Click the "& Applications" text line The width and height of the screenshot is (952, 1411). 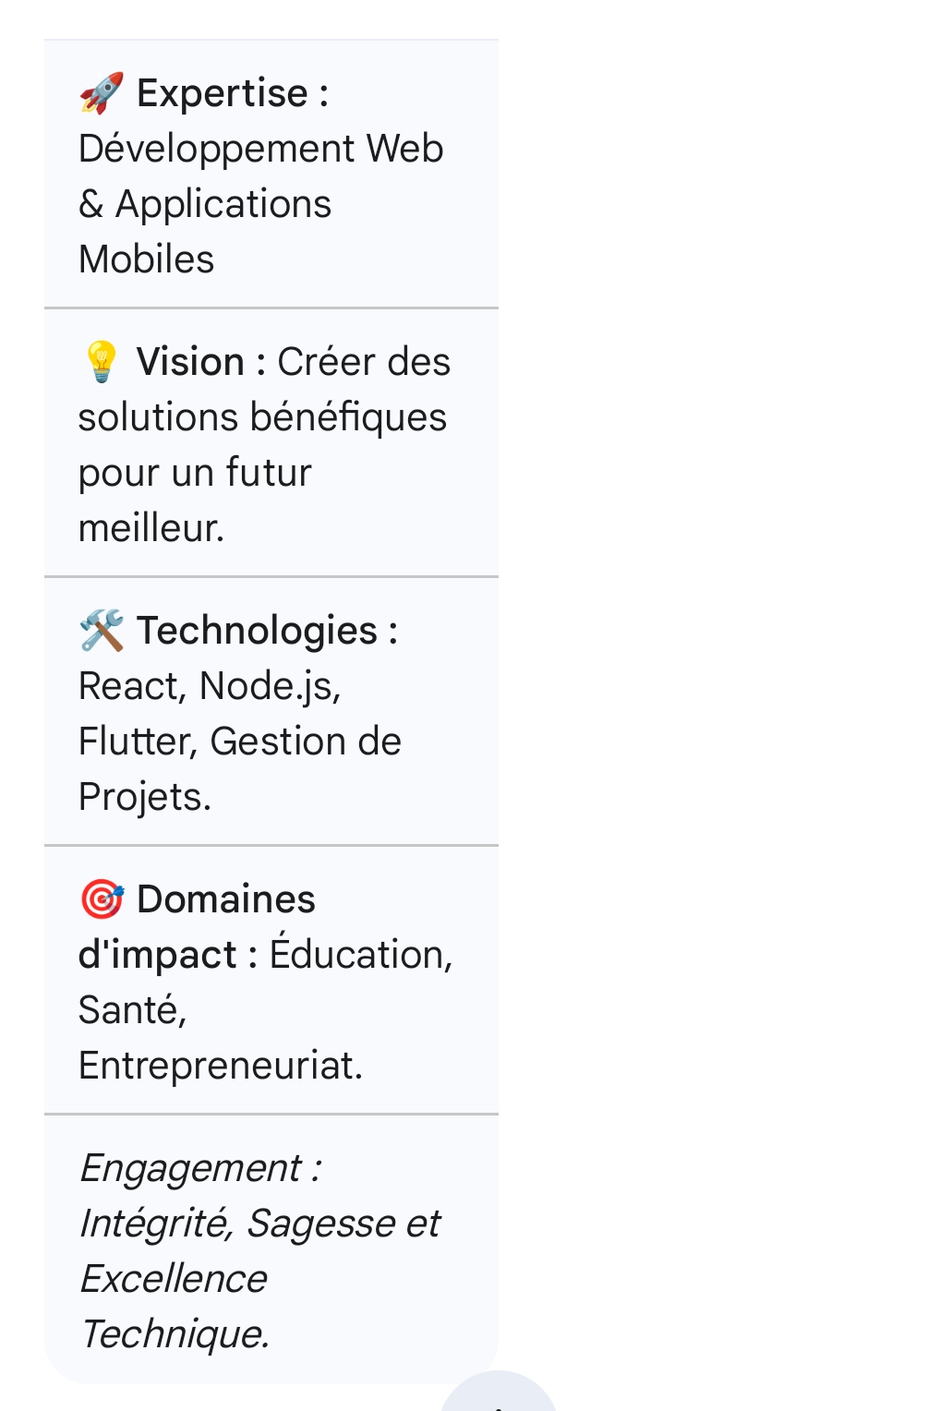(205, 204)
